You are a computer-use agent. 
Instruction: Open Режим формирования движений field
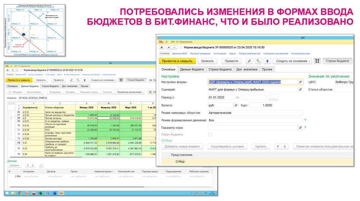click(x=255, y=120)
